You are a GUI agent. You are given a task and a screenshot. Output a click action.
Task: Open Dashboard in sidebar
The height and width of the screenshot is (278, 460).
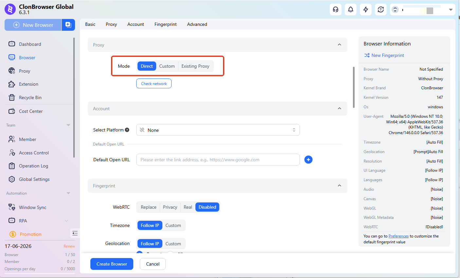(30, 44)
